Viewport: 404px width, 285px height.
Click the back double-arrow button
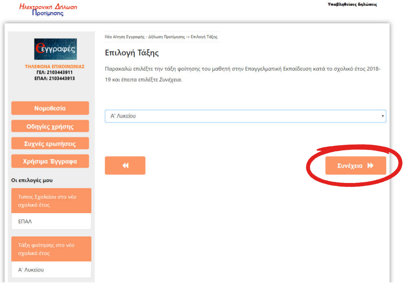point(125,166)
